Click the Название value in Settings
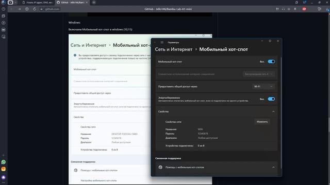This screenshot has width=330, height=185. click(x=200, y=129)
